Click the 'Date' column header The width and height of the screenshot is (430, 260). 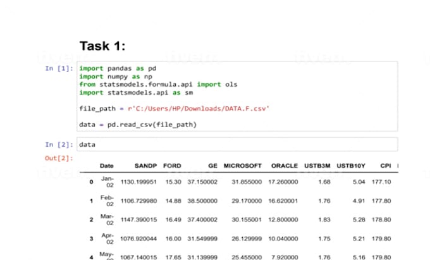coord(107,166)
